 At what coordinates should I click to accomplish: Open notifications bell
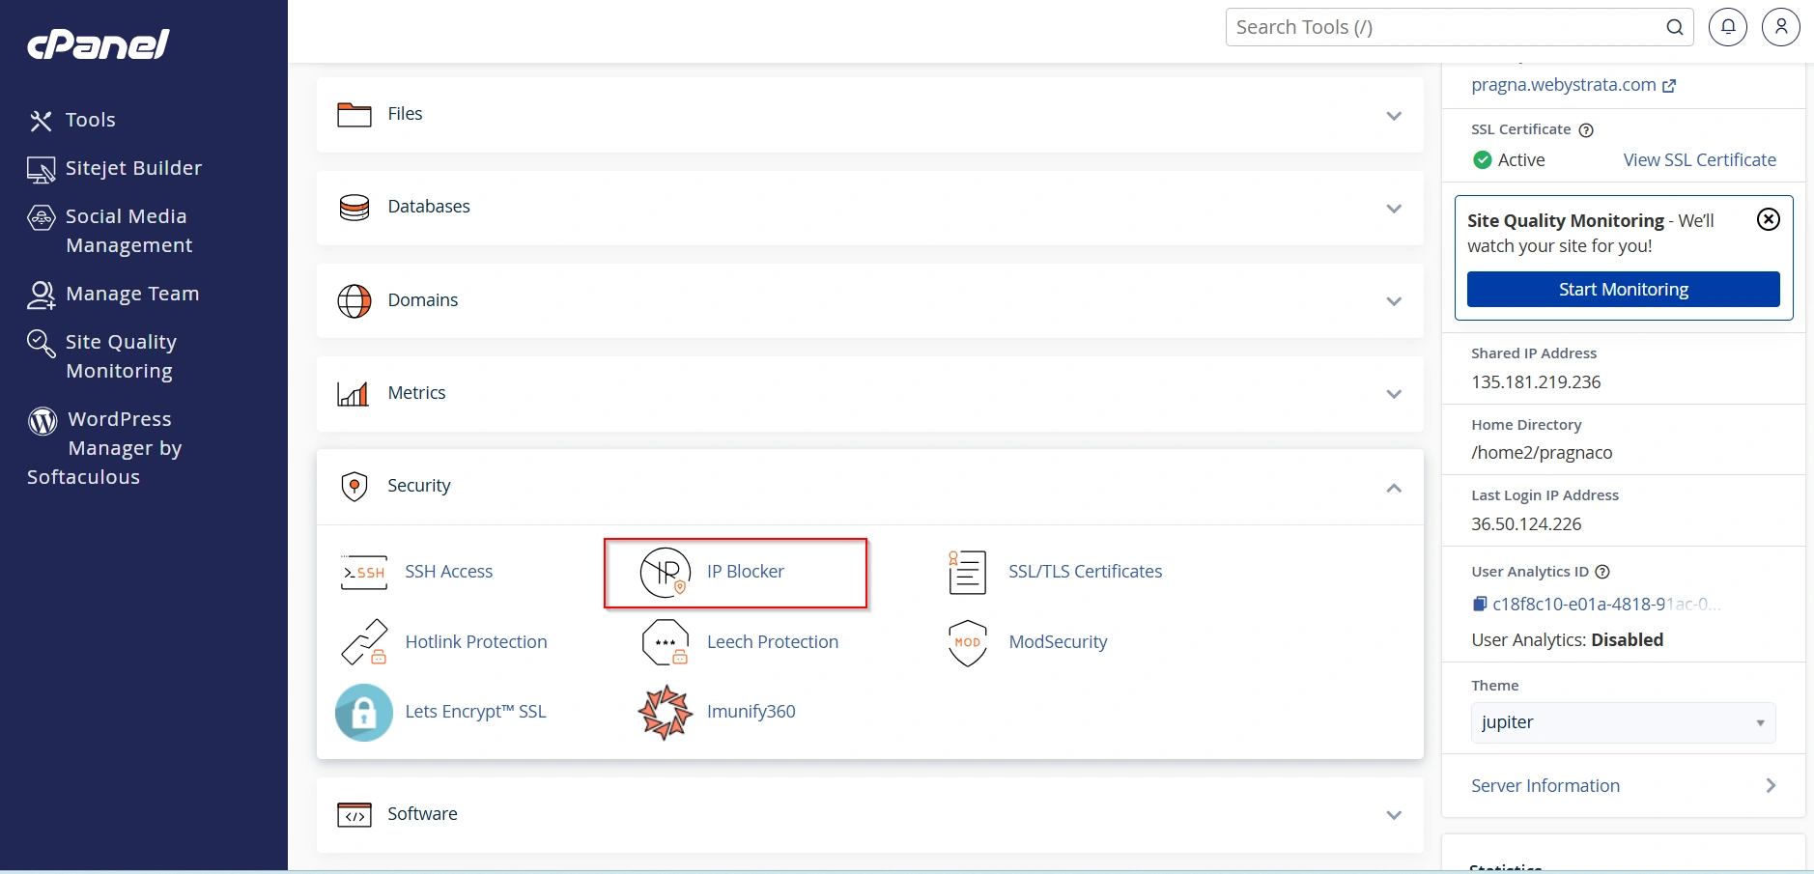(x=1728, y=26)
